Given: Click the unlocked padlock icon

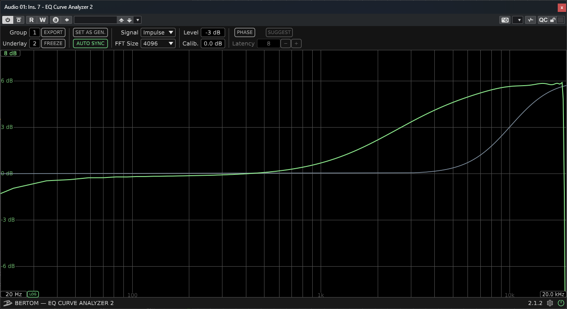Looking at the screenshot, I should point(552,20).
